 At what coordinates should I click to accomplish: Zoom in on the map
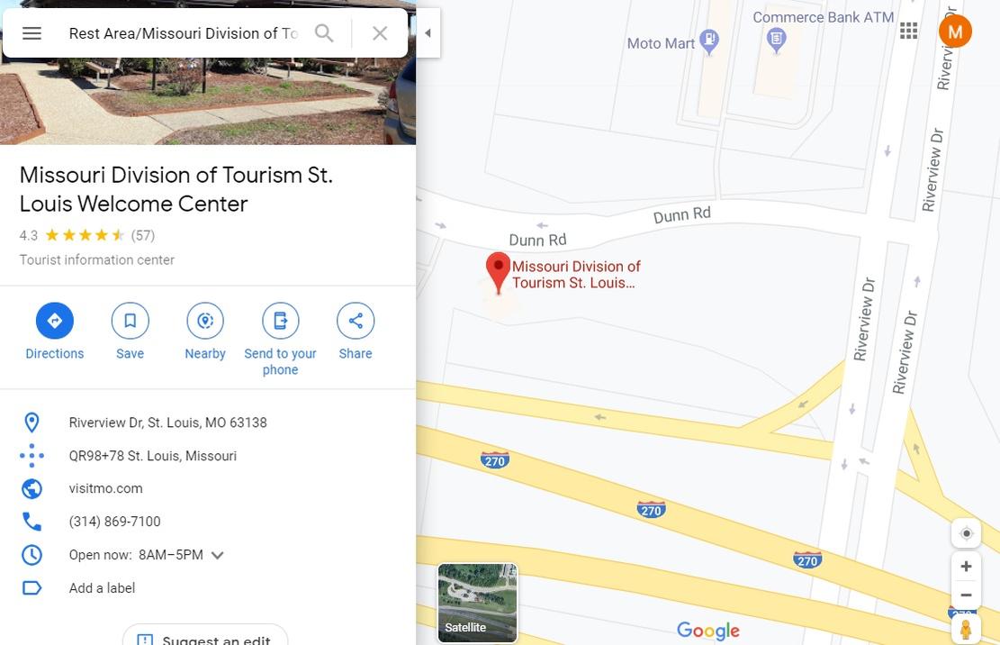(x=966, y=567)
